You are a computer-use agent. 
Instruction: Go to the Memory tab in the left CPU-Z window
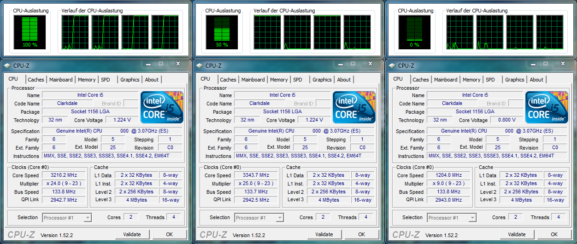tap(87, 80)
